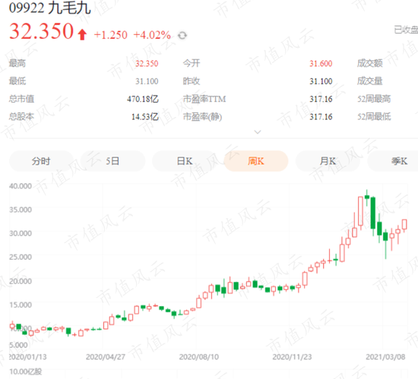Select the 日K chart tab
Image resolution: width=418 pixels, height=379 pixels.
(x=184, y=161)
